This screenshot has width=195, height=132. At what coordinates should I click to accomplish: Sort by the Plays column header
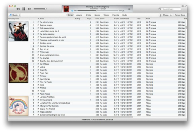[89, 19]
